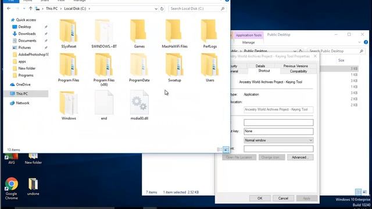This screenshot has height=209, width=372.
Task: Select the file named end
Action: 104,105
